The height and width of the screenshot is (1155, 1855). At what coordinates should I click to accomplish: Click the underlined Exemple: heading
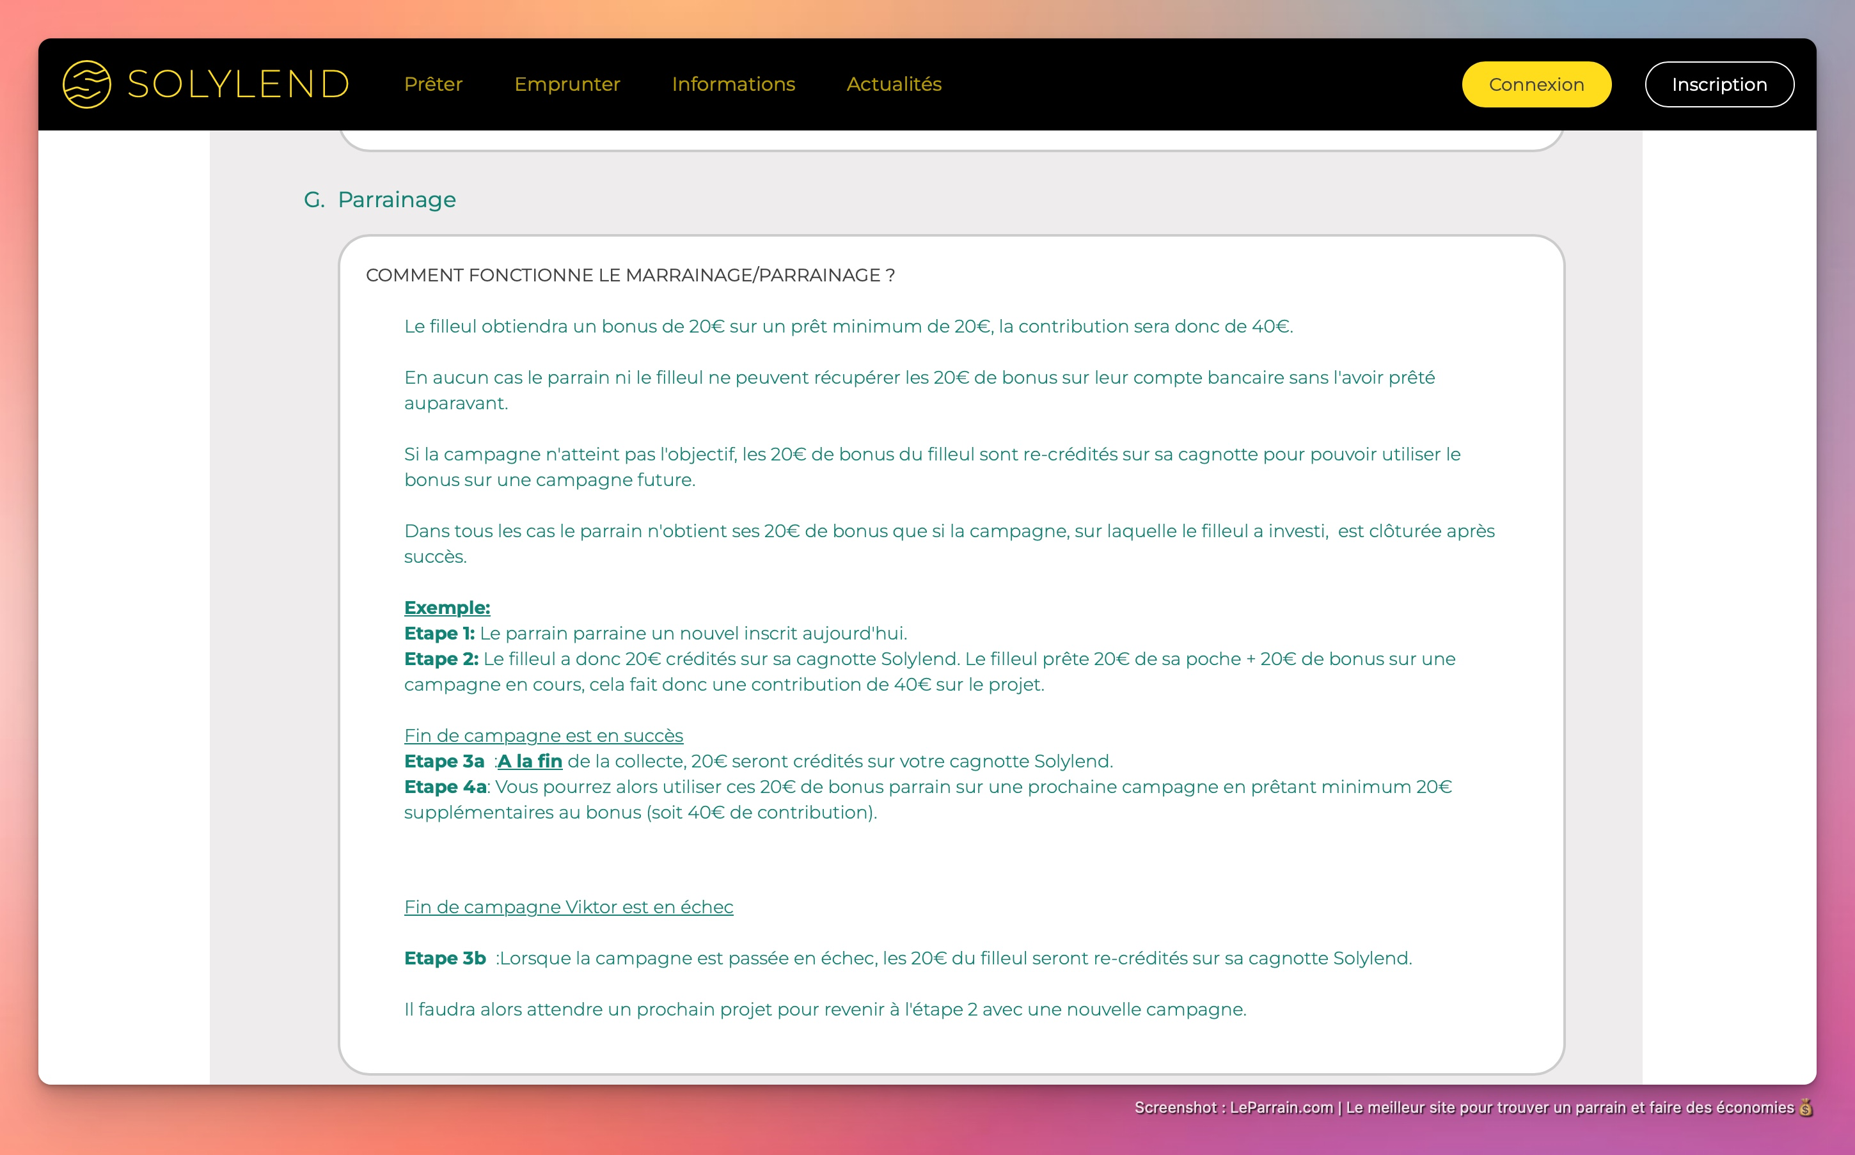click(447, 608)
